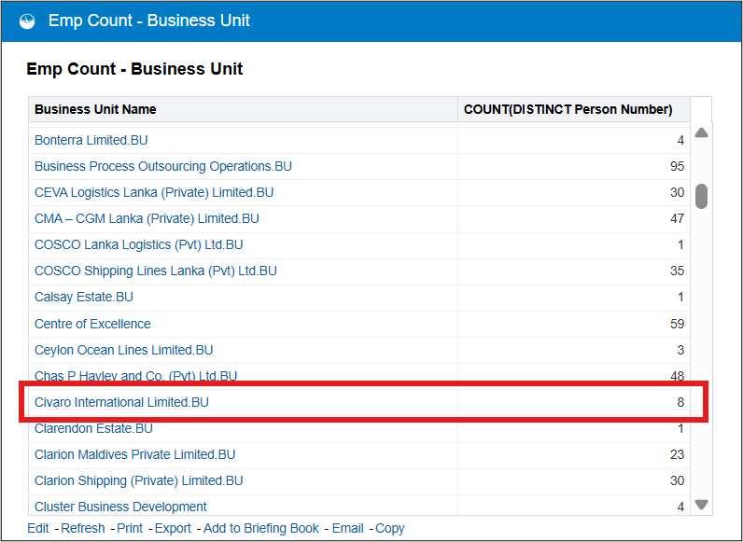Select Add to Briefing Book

(260, 528)
